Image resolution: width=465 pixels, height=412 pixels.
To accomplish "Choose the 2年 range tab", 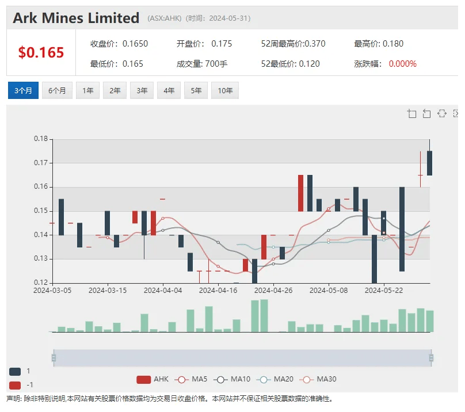I will pyautogui.click(x=115, y=90).
